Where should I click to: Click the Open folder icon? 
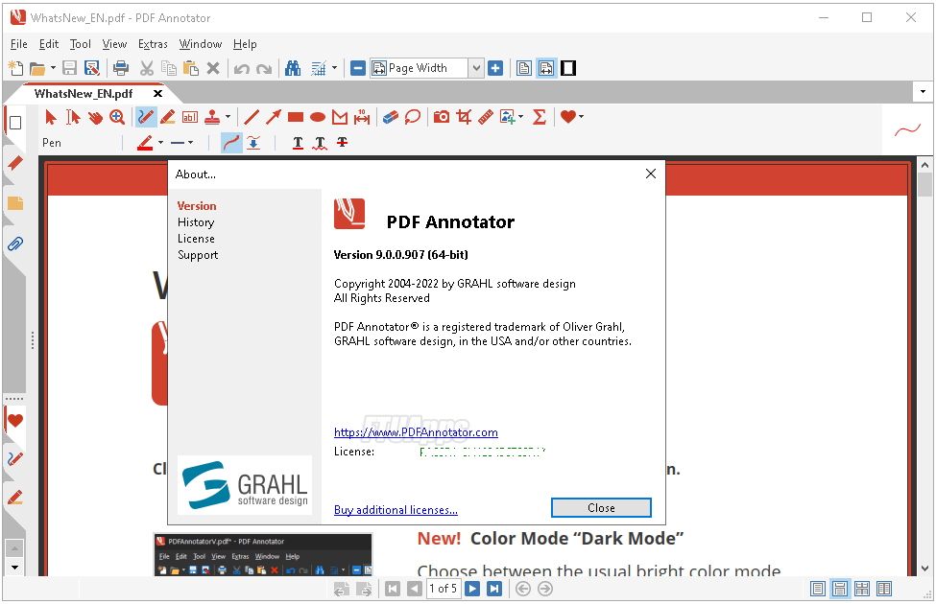(x=37, y=69)
